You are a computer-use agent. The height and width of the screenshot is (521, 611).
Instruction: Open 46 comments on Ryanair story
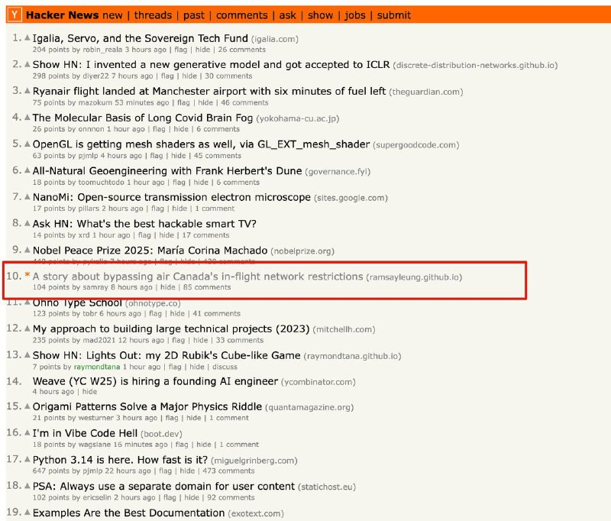(x=244, y=102)
